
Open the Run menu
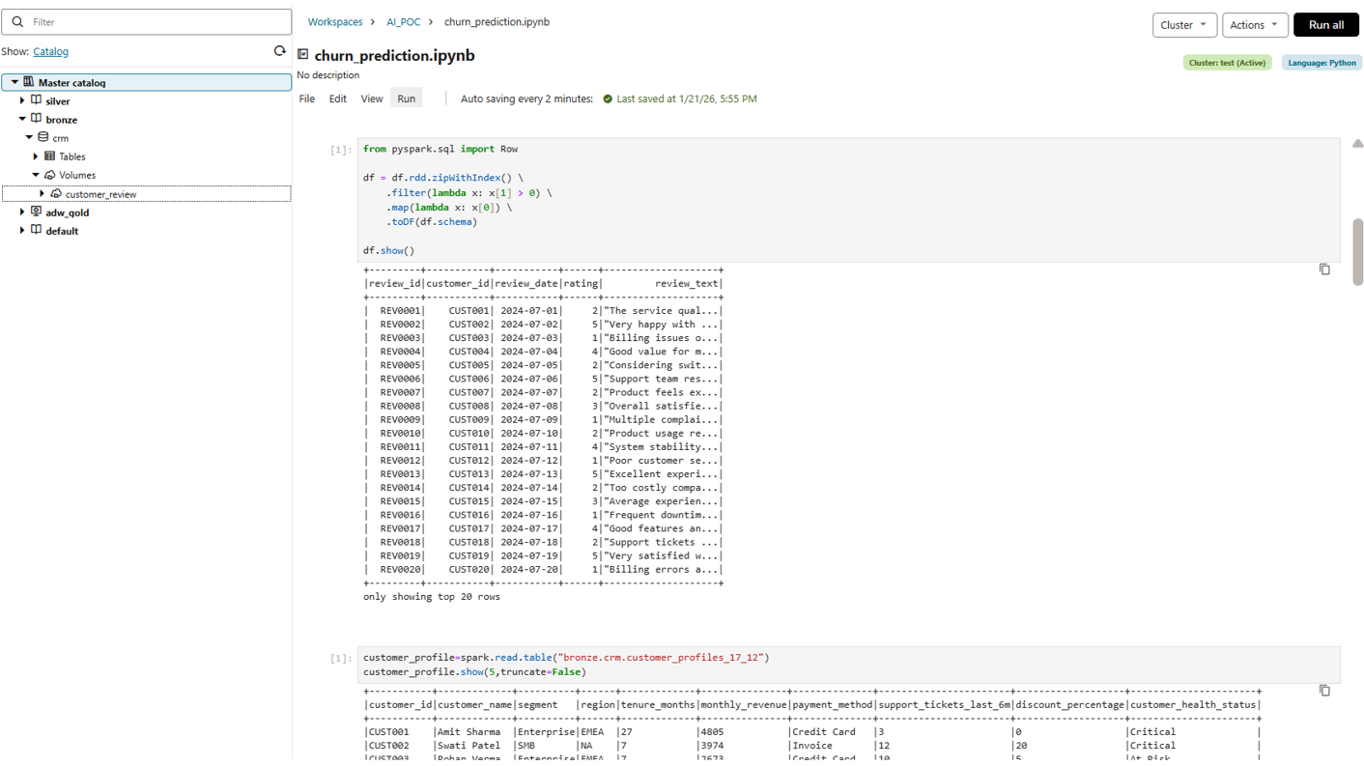click(406, 99)
